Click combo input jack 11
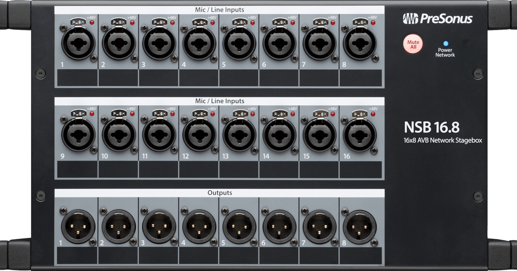Image resolution: width=517 pixels, height=271 pixels. (159, 135)
